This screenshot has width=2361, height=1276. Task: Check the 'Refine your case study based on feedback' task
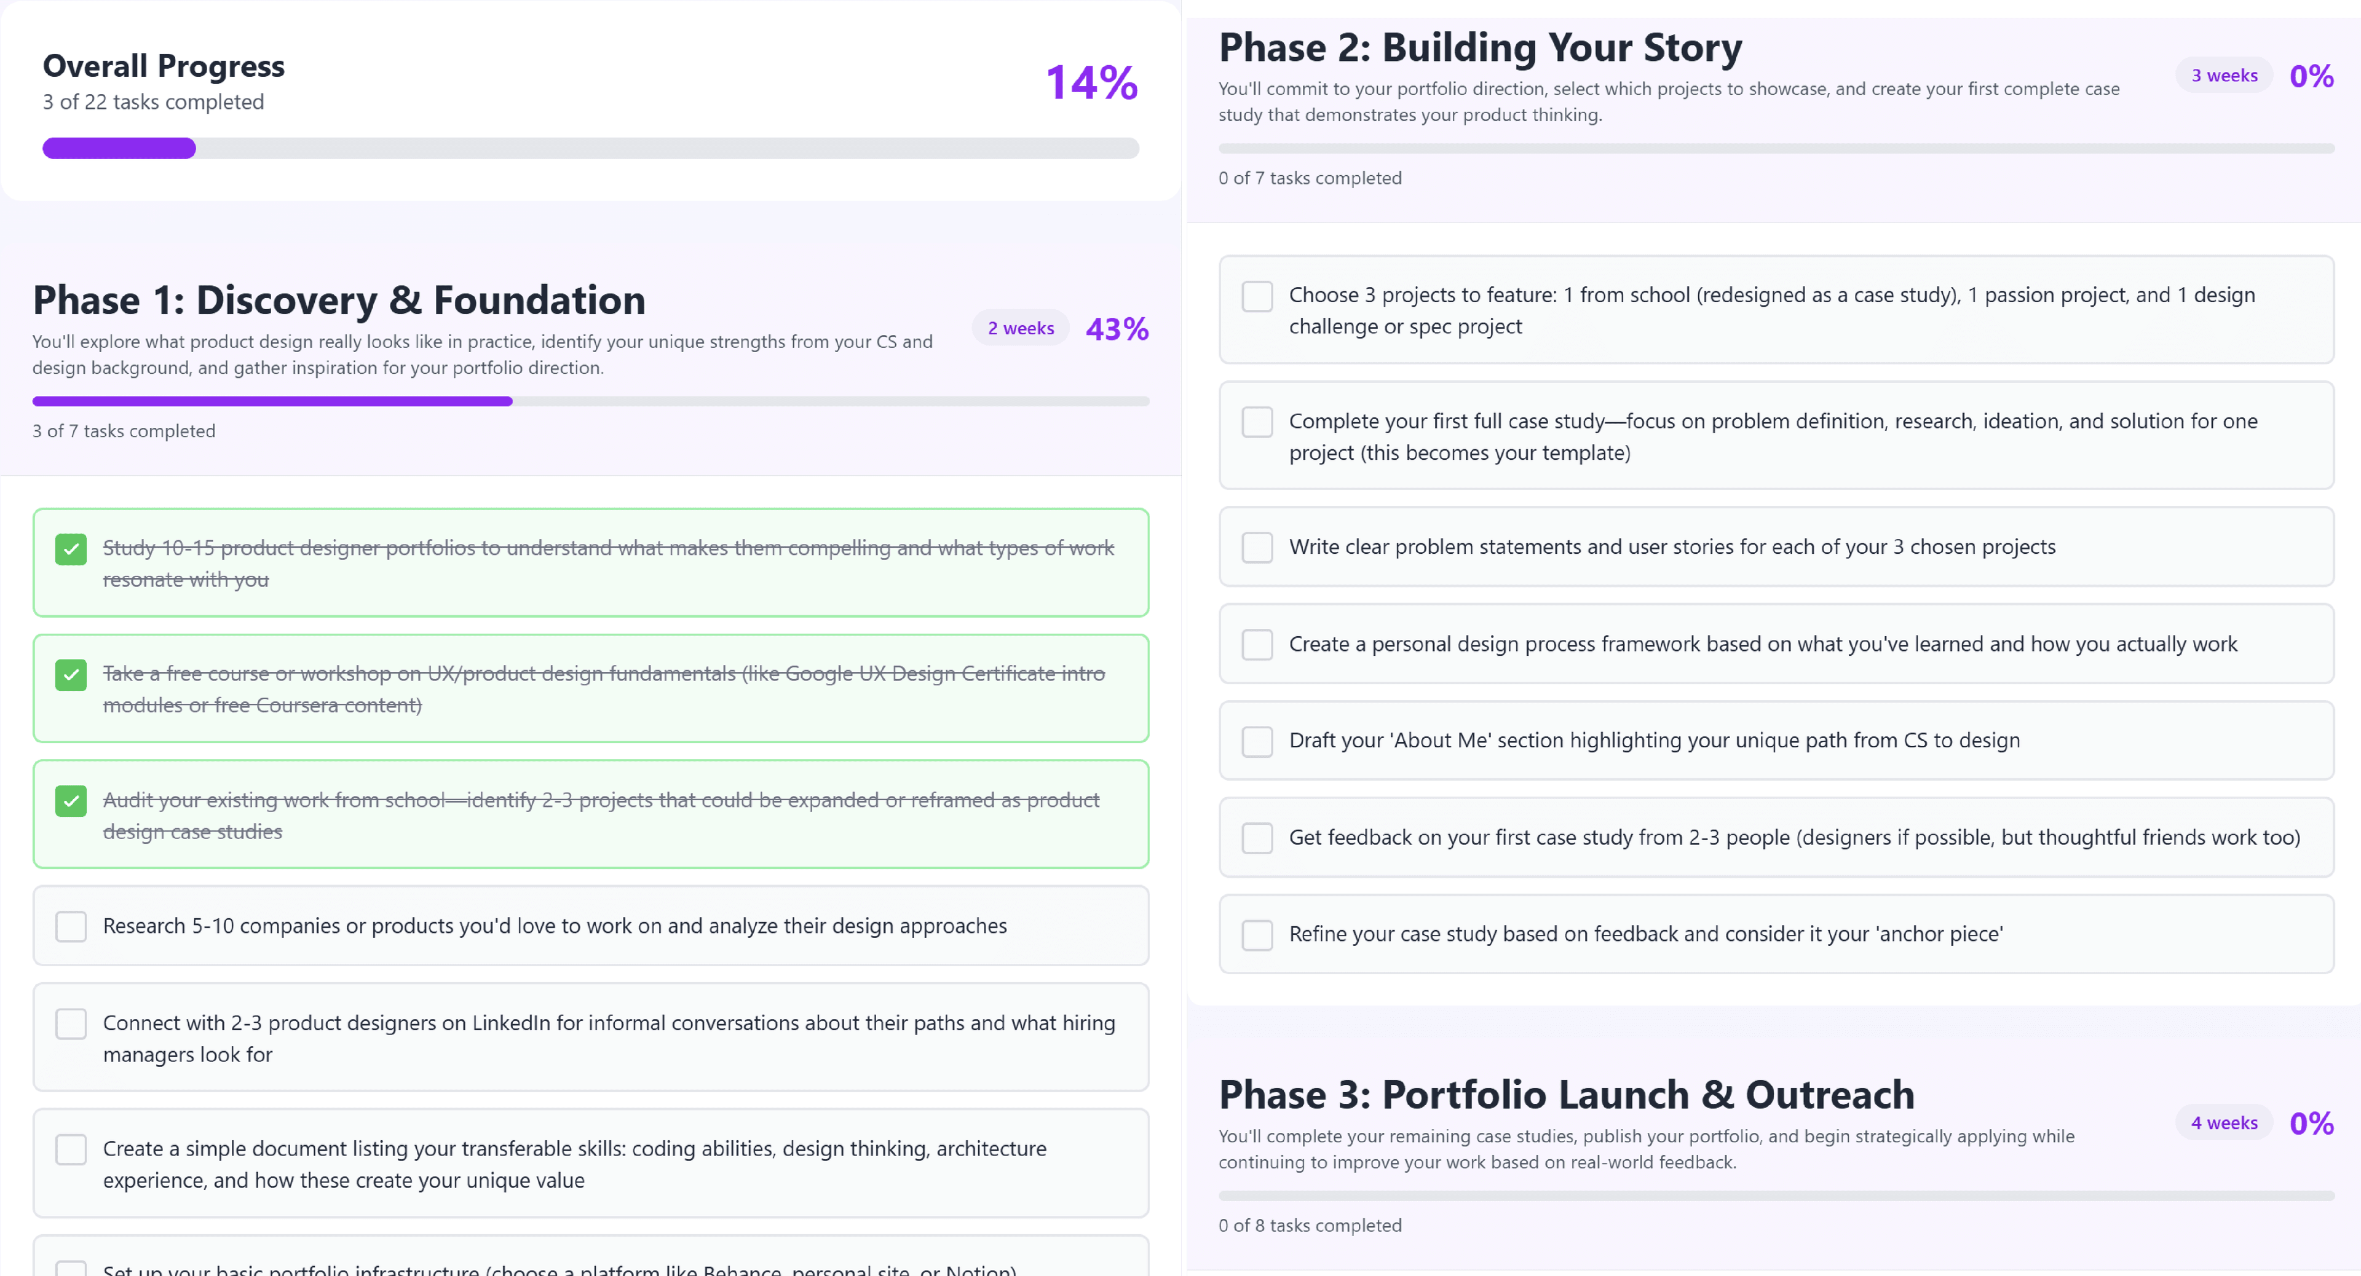1257,935
